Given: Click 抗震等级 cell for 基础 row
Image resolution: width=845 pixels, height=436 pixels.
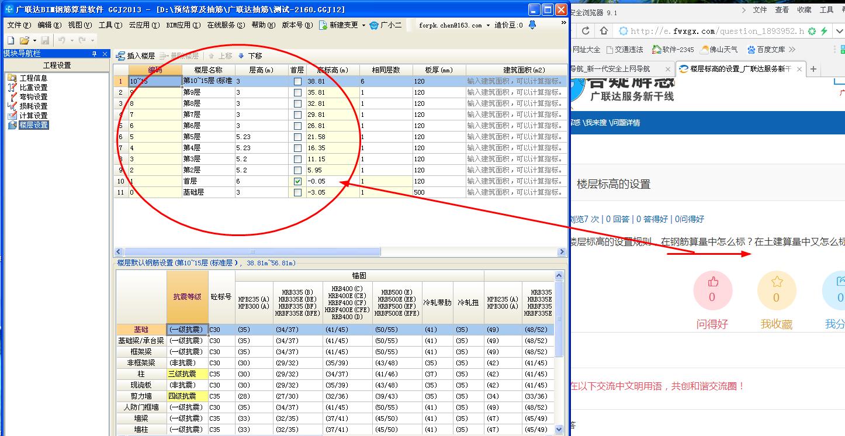Looking at the screenshot, I should pos(187,330).
